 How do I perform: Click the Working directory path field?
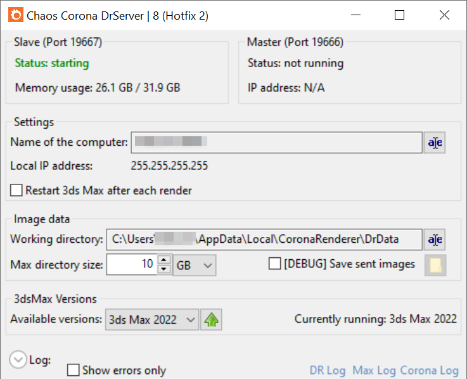click(x=264, y=240)
